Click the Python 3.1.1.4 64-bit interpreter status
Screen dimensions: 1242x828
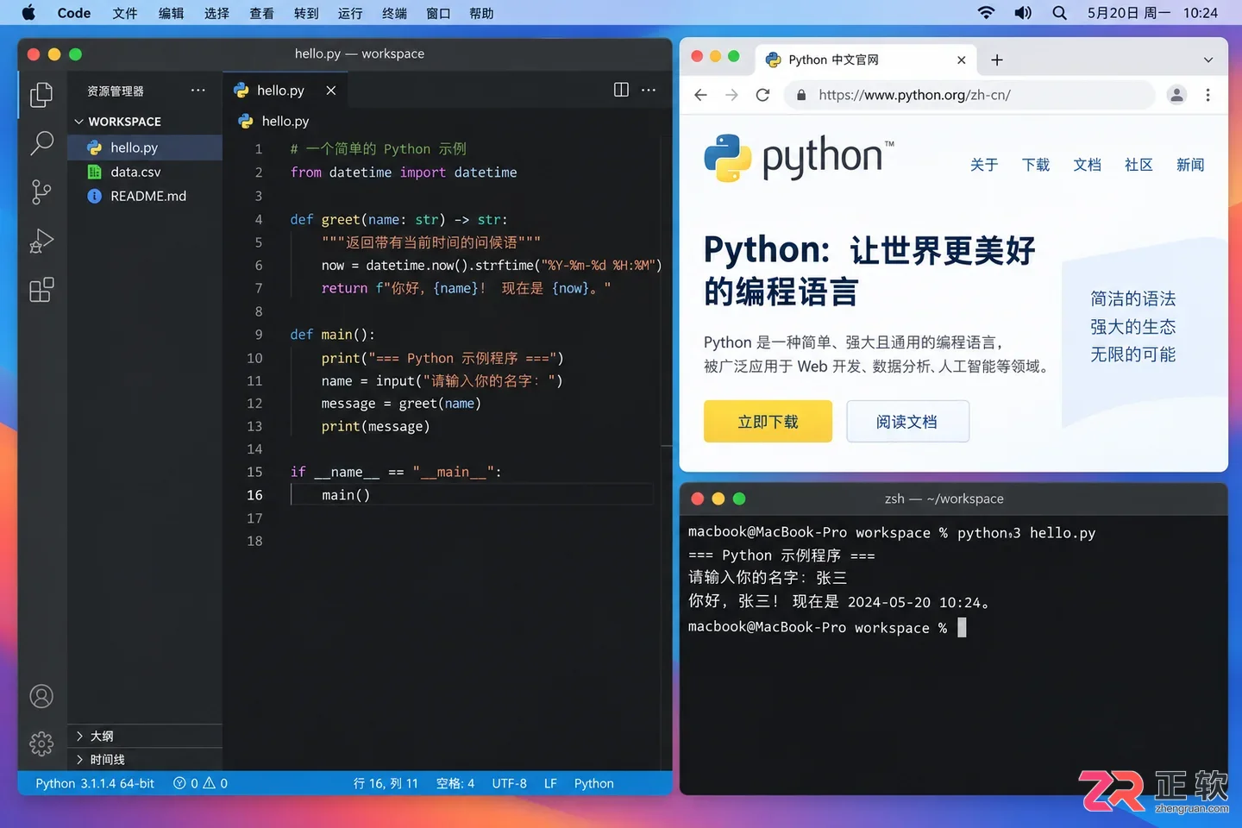tap(95, 783)
